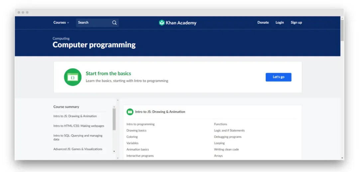Click the sidebar scrollbar down arrow
This screenshot has width=359, height=172.
point(114,151)
